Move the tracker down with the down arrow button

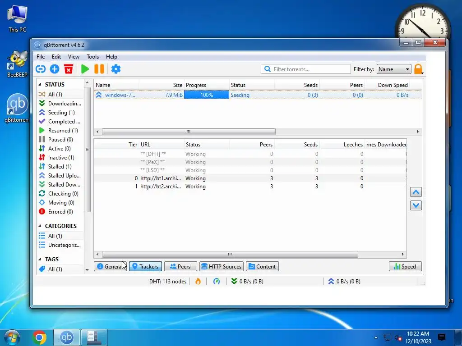(416, 205)
